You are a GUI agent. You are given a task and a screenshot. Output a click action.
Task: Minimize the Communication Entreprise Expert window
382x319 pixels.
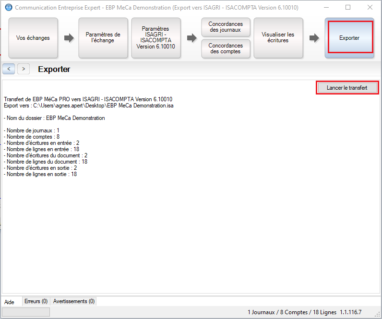(x=326, y=8)
